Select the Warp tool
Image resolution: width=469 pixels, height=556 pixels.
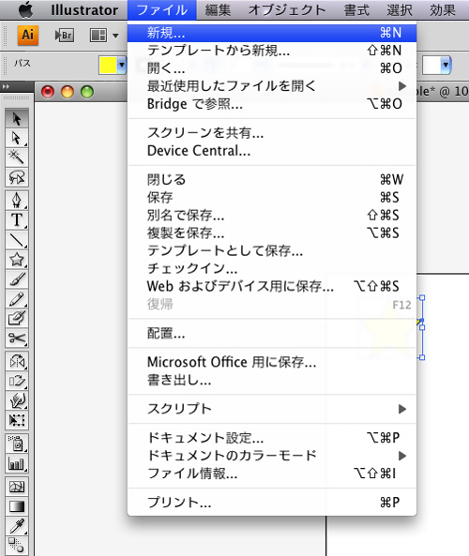point(17,400)
